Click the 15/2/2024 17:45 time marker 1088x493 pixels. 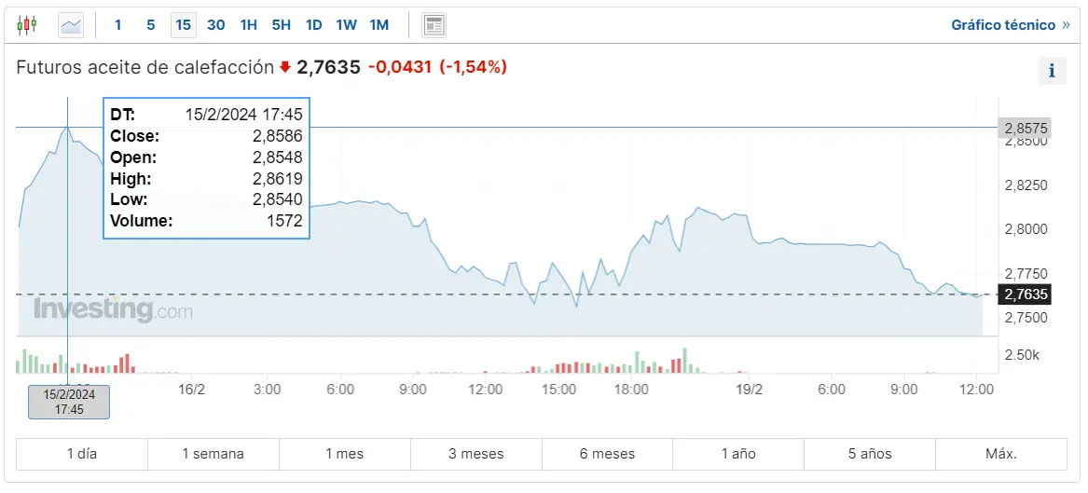[x=69, y=402]
